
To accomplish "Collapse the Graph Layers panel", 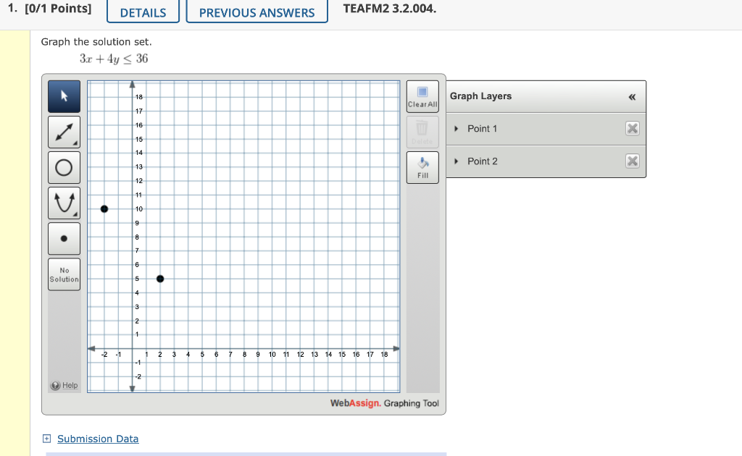I will point(631,96).
